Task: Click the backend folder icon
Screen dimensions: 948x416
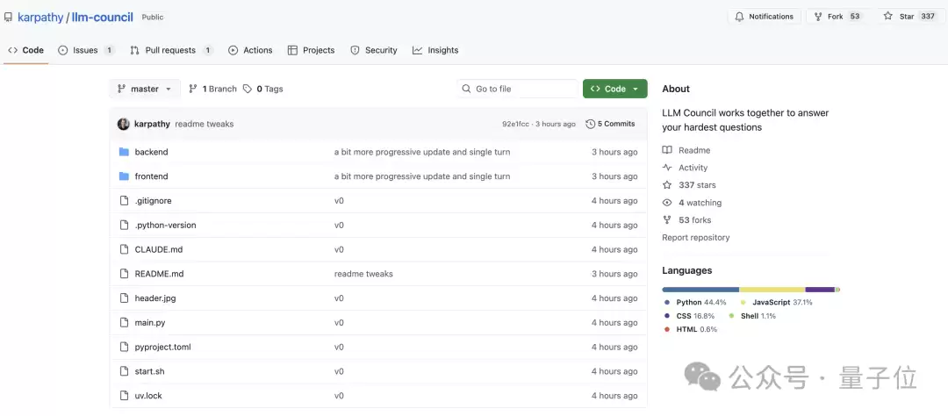Action: click(x=124, y=152)
